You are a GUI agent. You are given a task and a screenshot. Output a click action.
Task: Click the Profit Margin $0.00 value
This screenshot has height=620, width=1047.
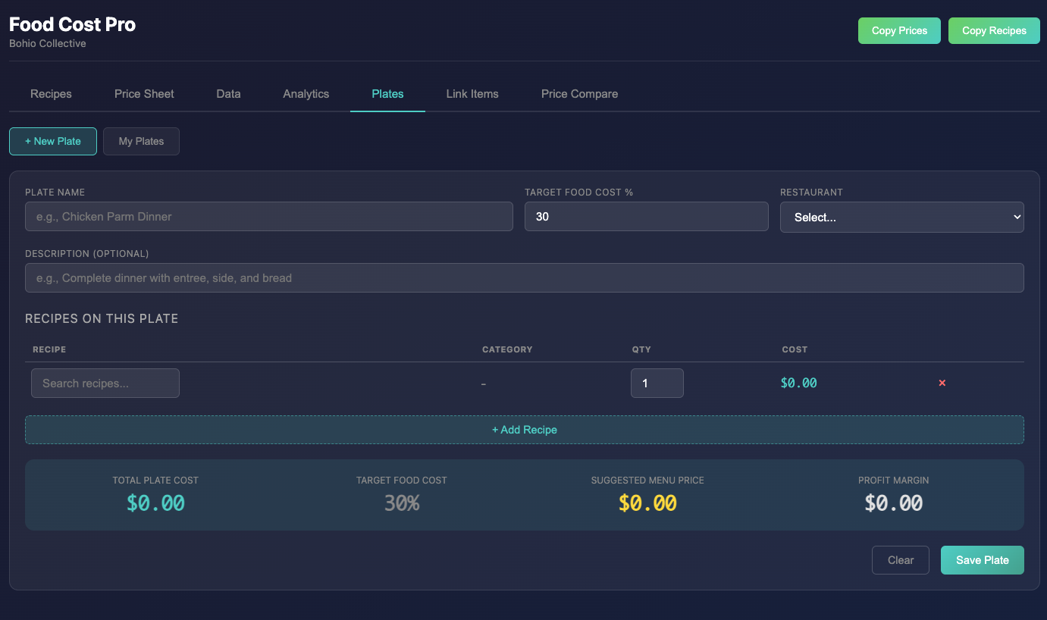click(x=894, y=503)
